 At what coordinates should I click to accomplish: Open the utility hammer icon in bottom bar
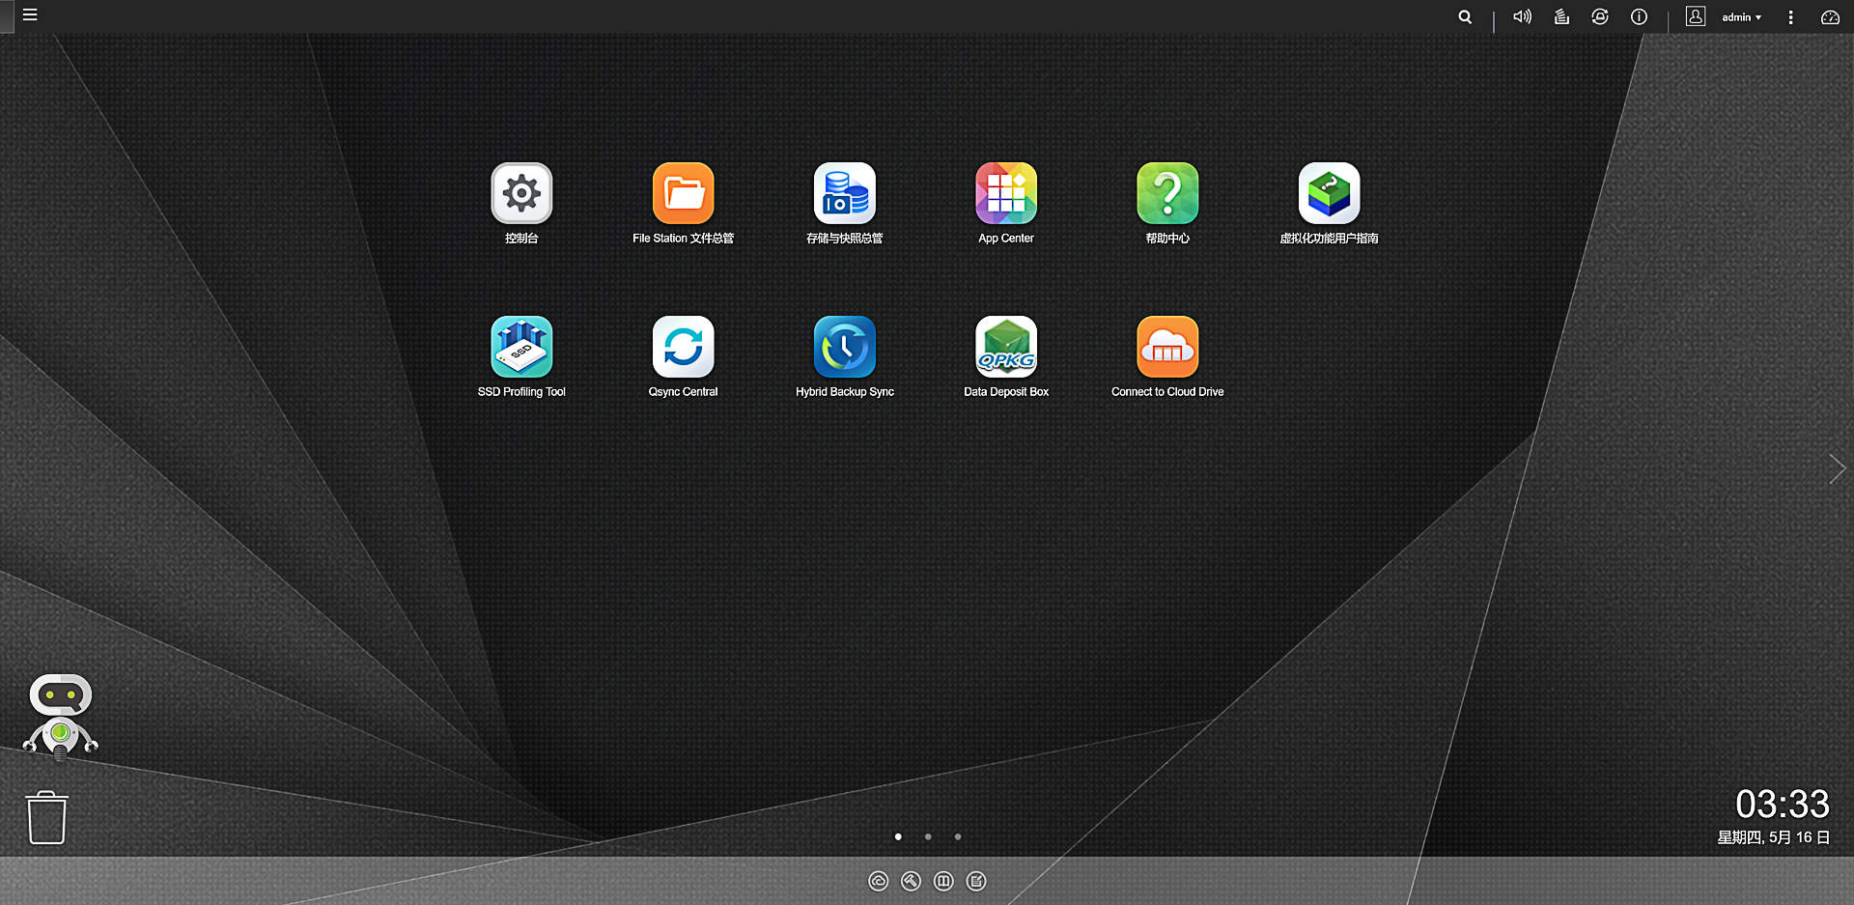[x=911, y=881]
